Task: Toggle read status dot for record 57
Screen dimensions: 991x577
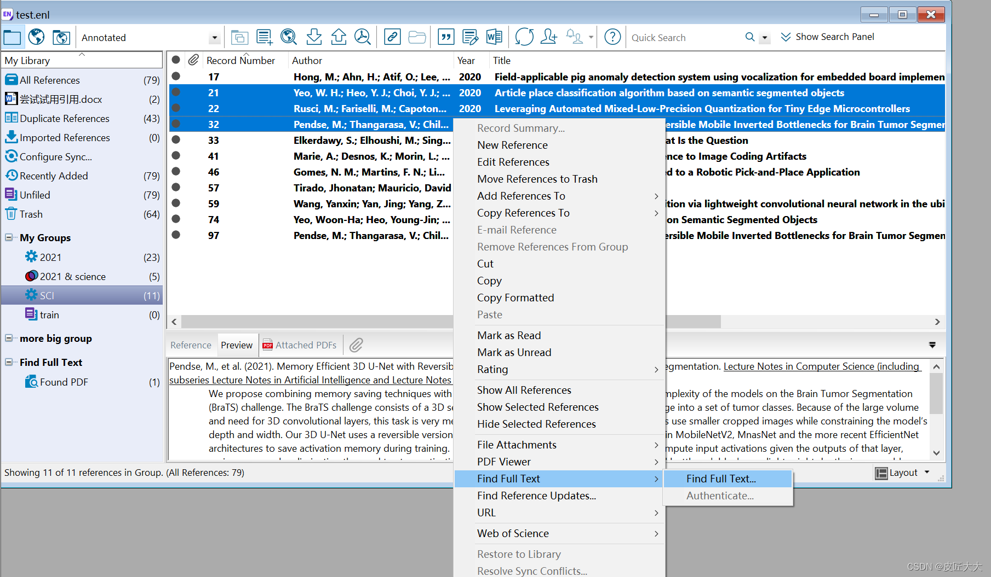Action: pyautogui.click(x=176, y=188)
